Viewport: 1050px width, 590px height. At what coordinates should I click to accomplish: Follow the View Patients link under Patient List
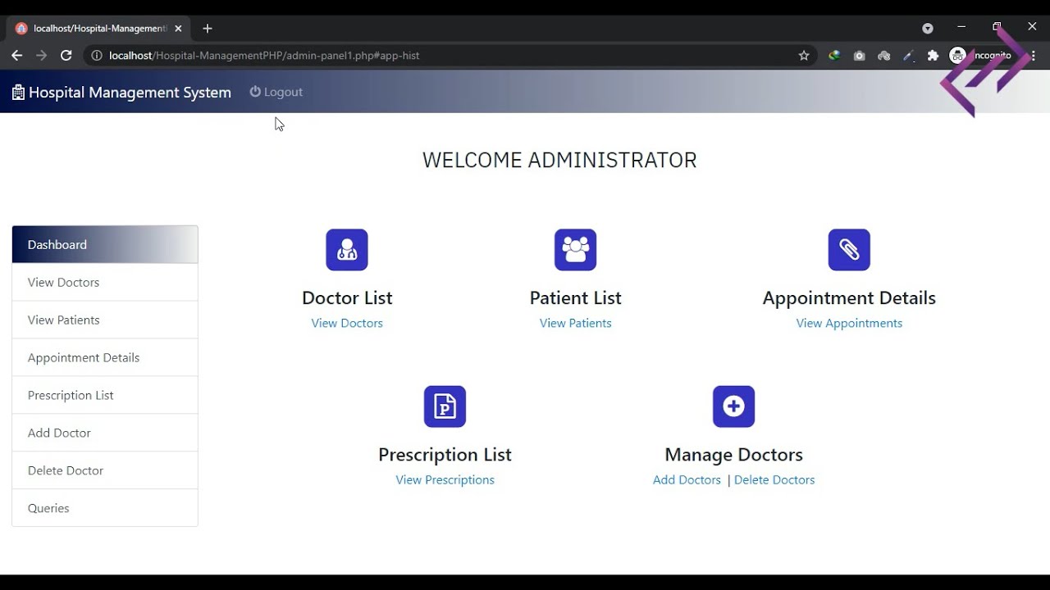point(575,323)
